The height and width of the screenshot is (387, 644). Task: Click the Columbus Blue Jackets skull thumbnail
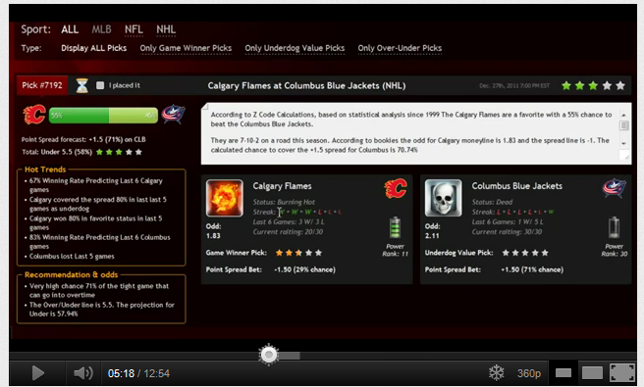tap(444, 198)
